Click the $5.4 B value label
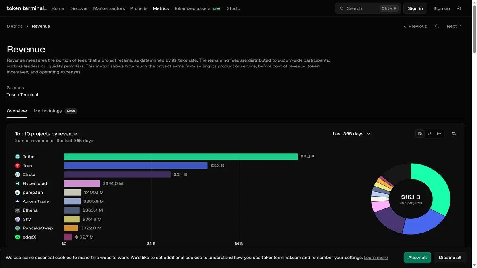The width and height of the screenshot is (477, 268). [307, 157]
